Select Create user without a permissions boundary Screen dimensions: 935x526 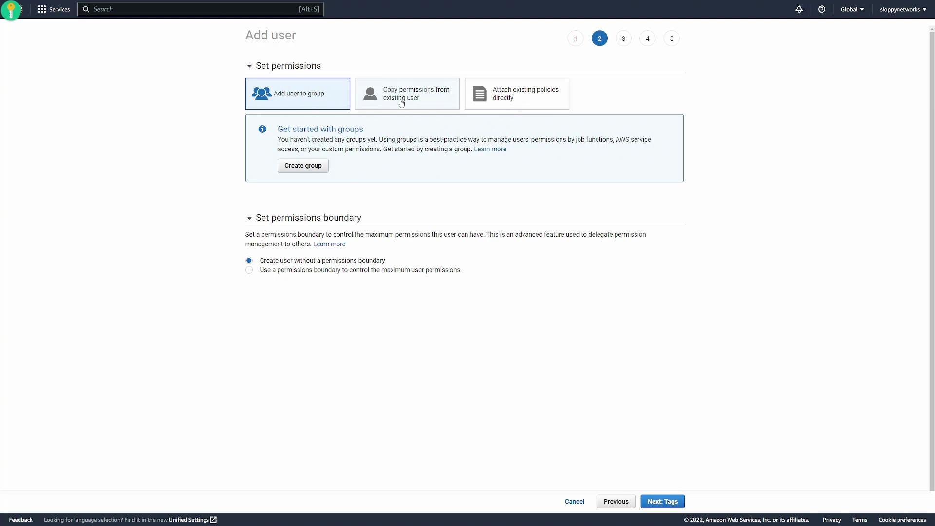coord(249,261)
